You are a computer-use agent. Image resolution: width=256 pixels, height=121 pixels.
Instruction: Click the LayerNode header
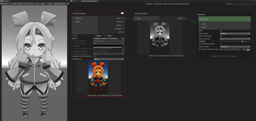click(225, 19)
